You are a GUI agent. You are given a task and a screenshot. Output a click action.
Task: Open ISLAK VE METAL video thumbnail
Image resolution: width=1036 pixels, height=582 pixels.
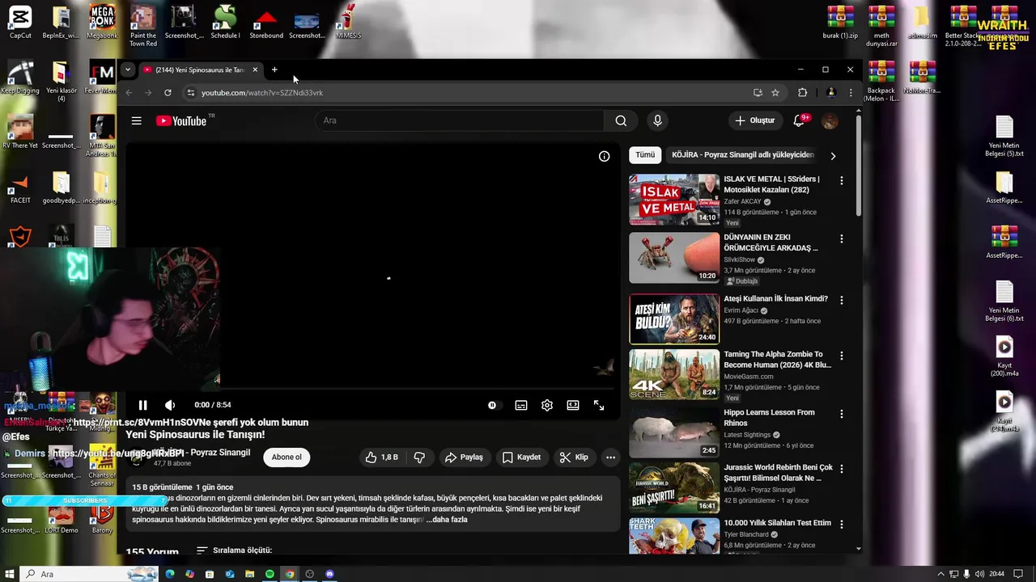tap(674, 200)
